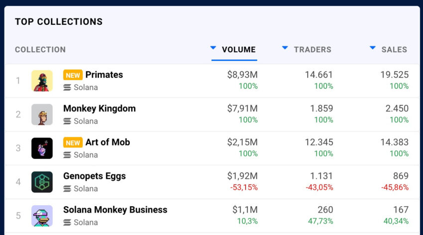The image size is (423, 235).
Task: Click rank number 4 of Genopets Eggs row
Action: coord(18,182)
